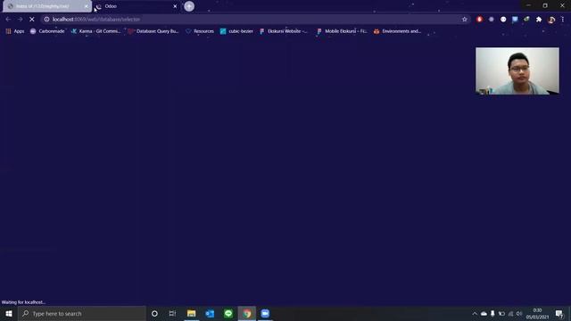
Task: Open the Resources bookmark
Action: click(200, 31)
